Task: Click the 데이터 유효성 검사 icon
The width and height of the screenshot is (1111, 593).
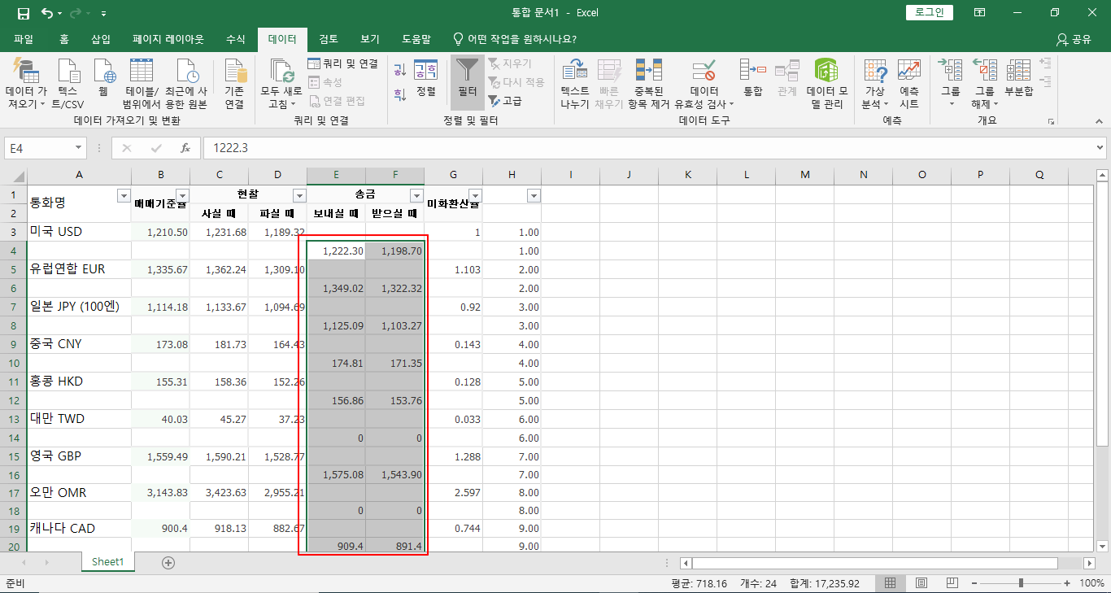Action: 704,71
